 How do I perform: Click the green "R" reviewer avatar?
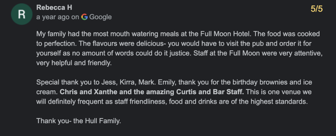point(21,15)
